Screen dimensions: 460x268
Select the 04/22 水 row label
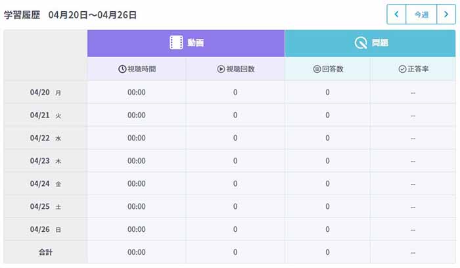click(45, 138)
